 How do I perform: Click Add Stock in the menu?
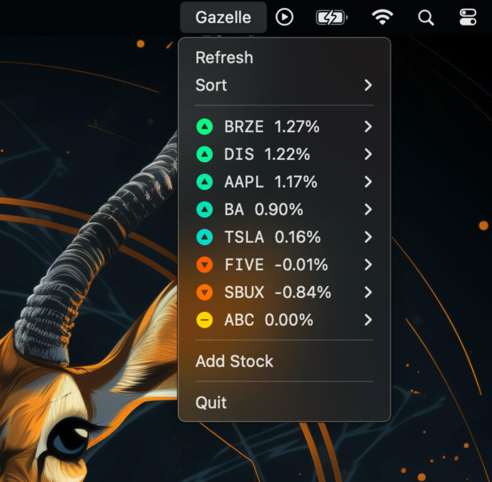point(234,361)
